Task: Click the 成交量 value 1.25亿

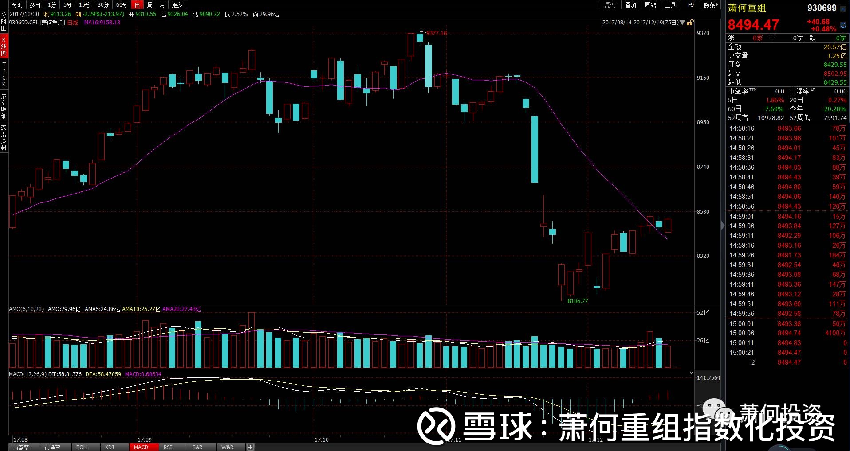Action: 837,56
